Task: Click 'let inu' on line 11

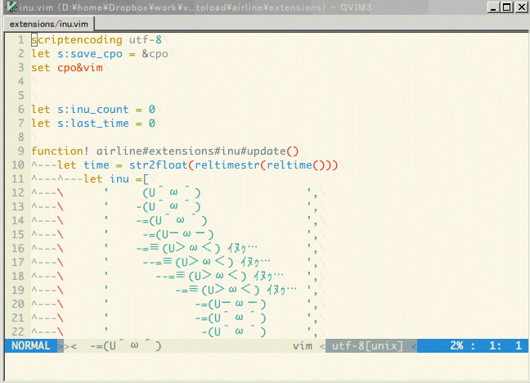Action: point(106,178)
